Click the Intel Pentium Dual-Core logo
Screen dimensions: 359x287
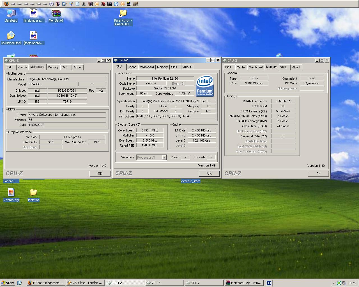(205, 86)
